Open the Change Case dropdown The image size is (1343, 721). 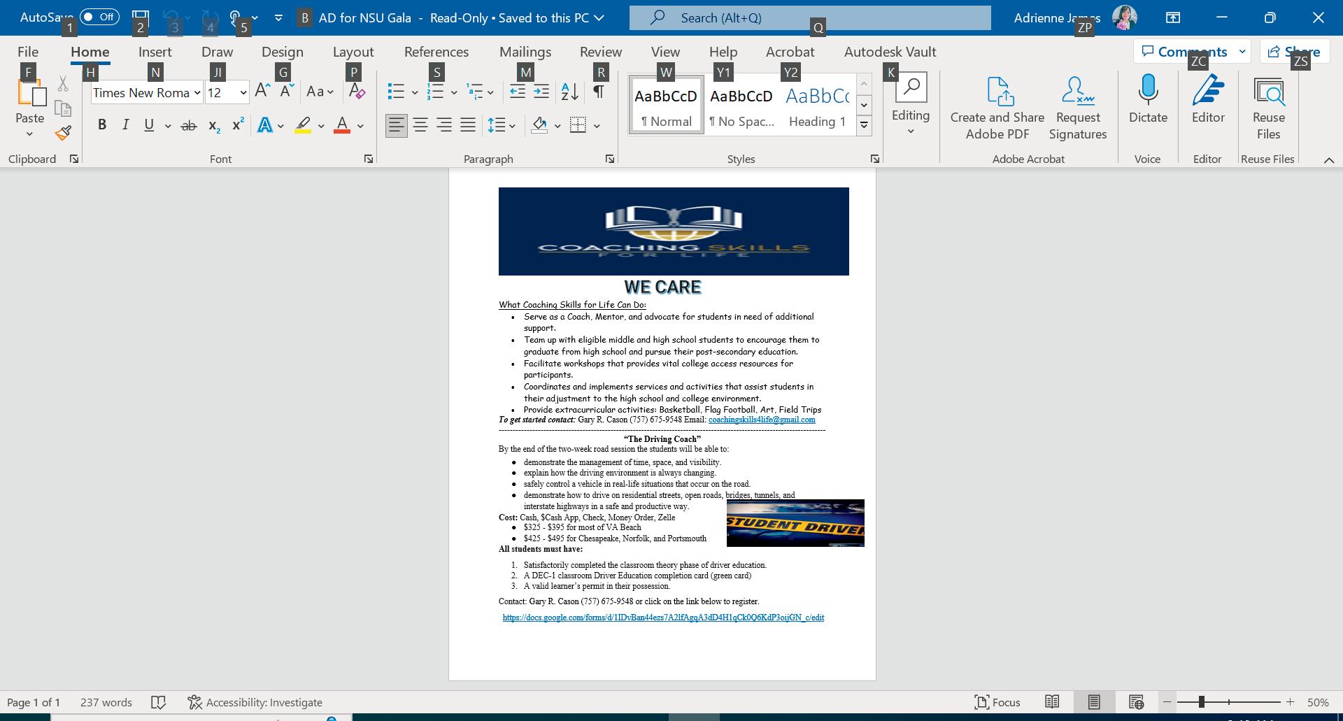(320, 92)
